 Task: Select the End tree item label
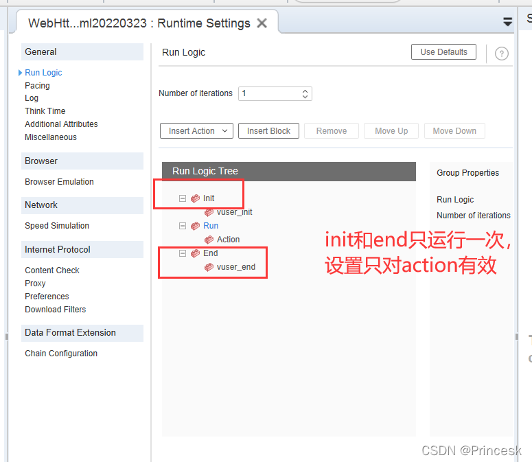[x=210, y=253]
